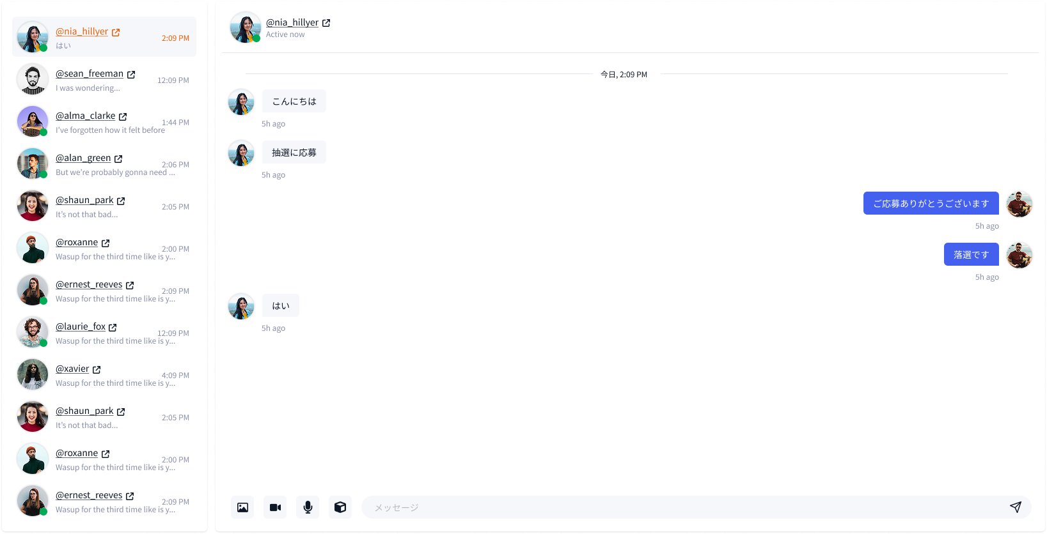Click the sender avatar beside 落選です message
The width and height of the screenshot is (1047, 534).
pos(1019,255)
